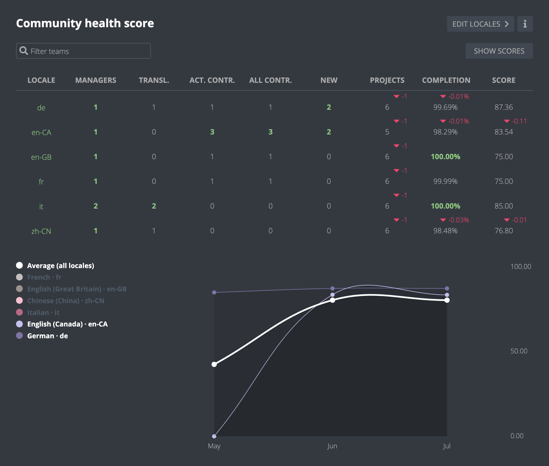The width and height of the screenshot is (549, 466).
Task: Click the en-CA score change -0.11
Action: (516, 121)
